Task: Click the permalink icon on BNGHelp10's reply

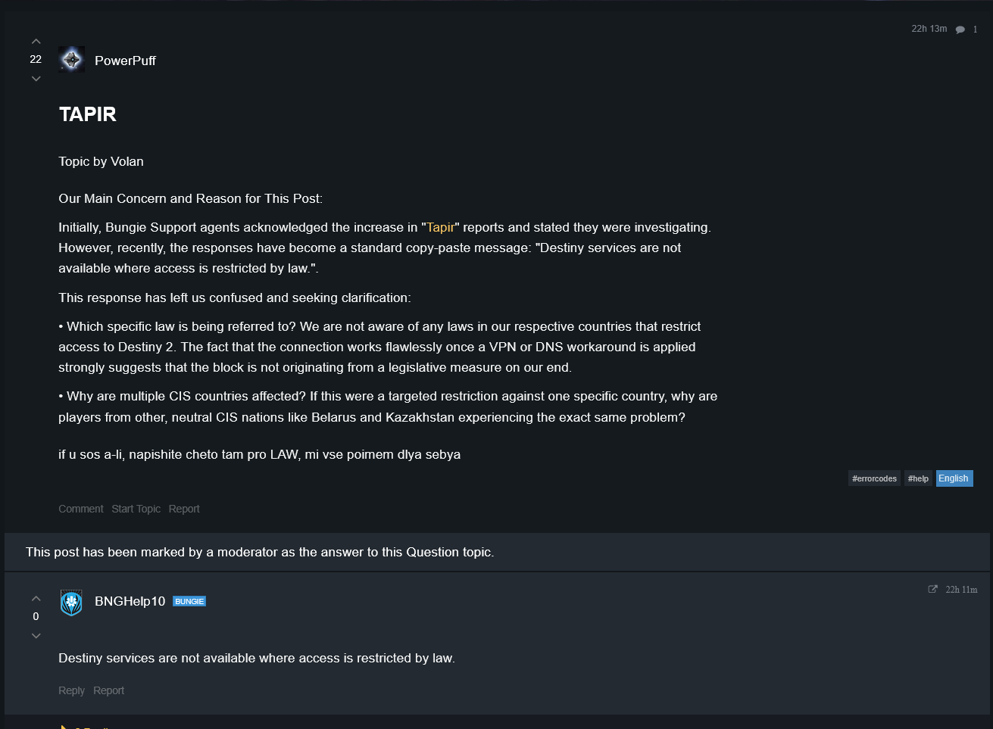Action: click(x=932, y=589)
